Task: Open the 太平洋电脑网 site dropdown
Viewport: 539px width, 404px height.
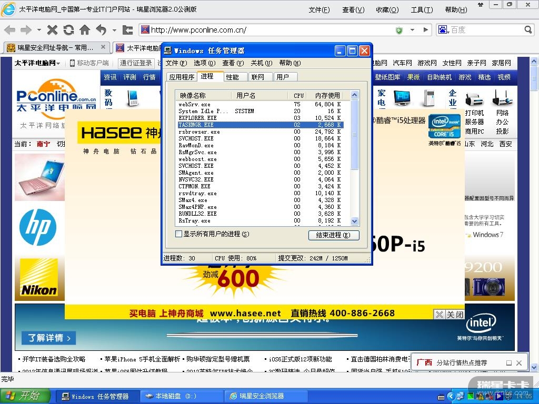Action: 37,63
